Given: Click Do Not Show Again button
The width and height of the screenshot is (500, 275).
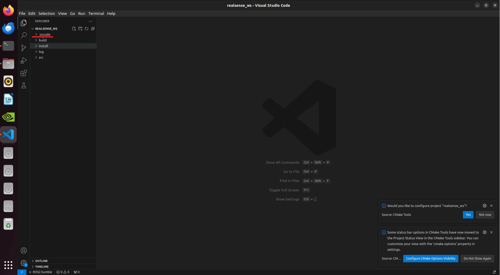Looking at the screenshot, I should coord(477,259).
